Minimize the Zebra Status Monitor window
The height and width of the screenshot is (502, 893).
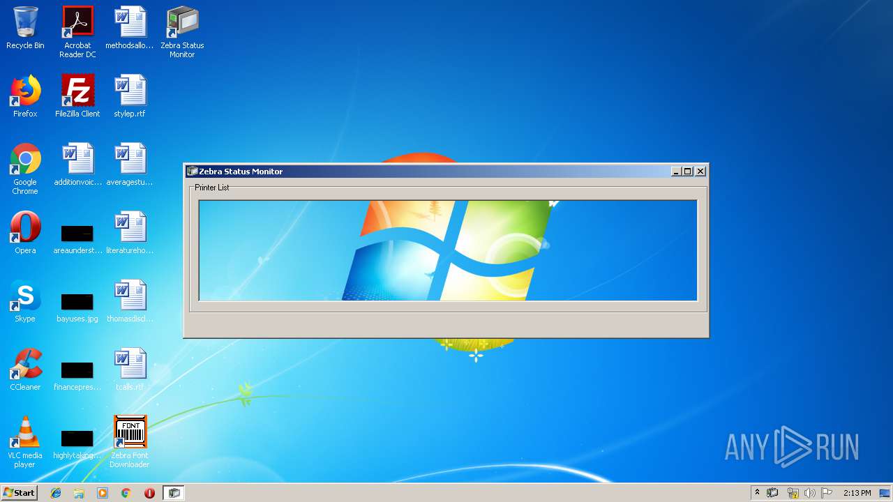tap(675, 172)
